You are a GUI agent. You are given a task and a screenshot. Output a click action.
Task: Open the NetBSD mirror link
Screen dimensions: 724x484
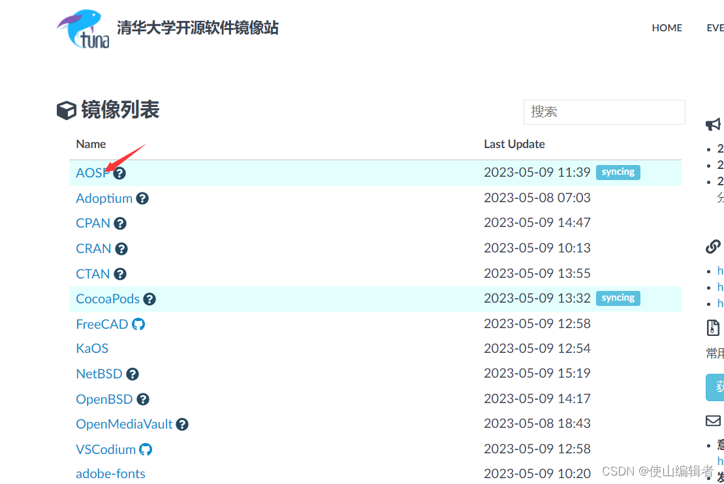point(99,374)
